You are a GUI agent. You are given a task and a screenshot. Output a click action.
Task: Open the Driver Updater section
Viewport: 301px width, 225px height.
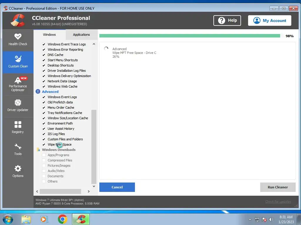coord(18,105)
